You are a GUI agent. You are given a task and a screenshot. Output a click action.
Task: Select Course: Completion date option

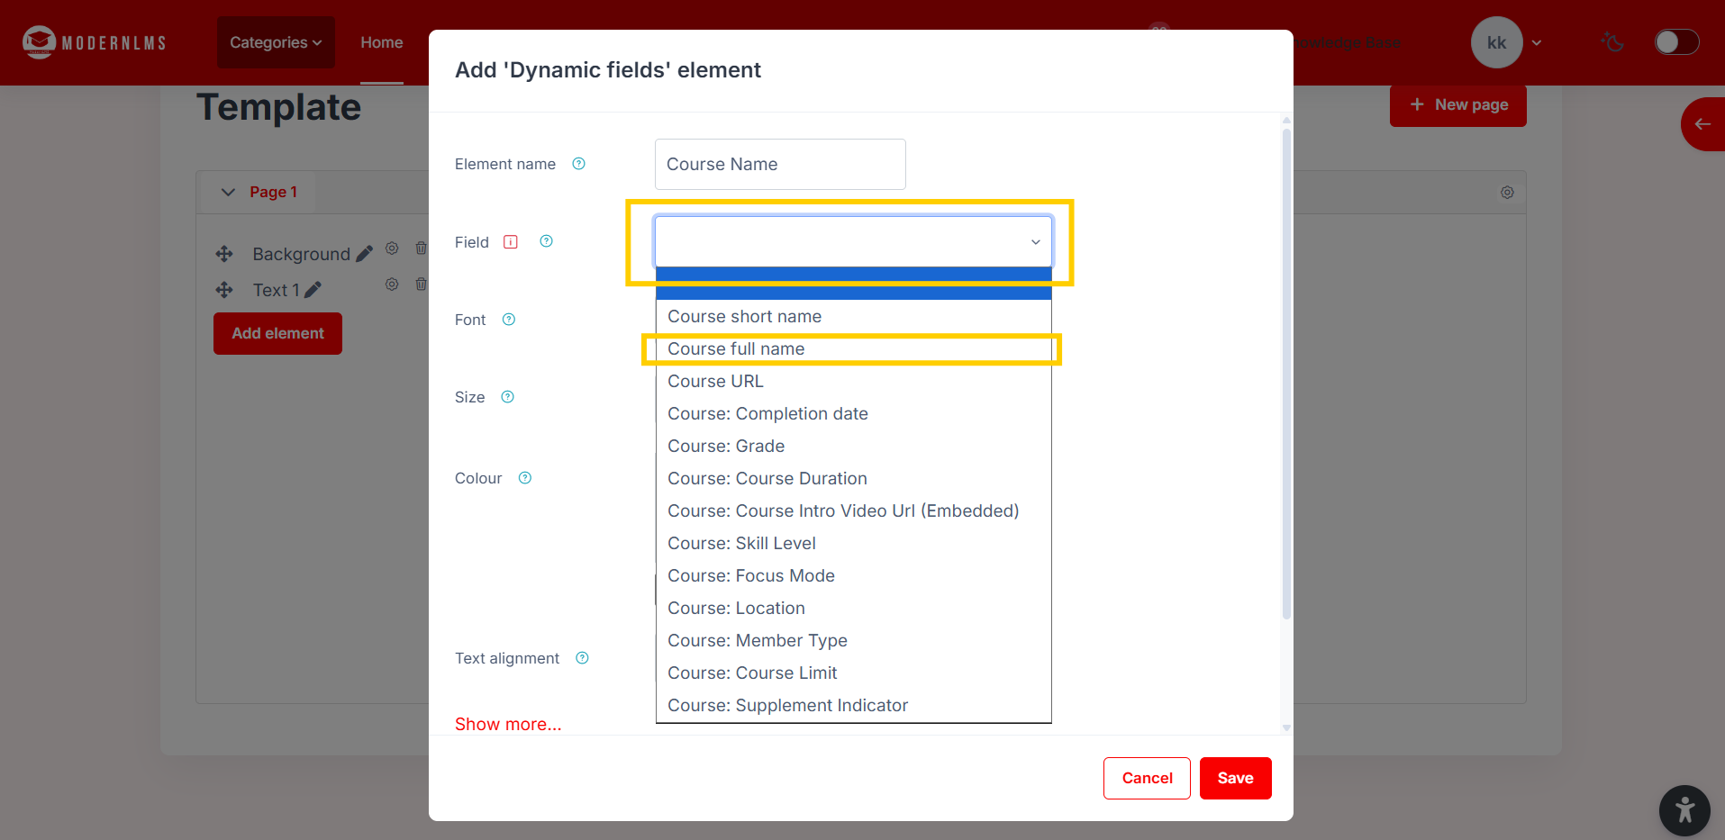click(x=853, y=413)
